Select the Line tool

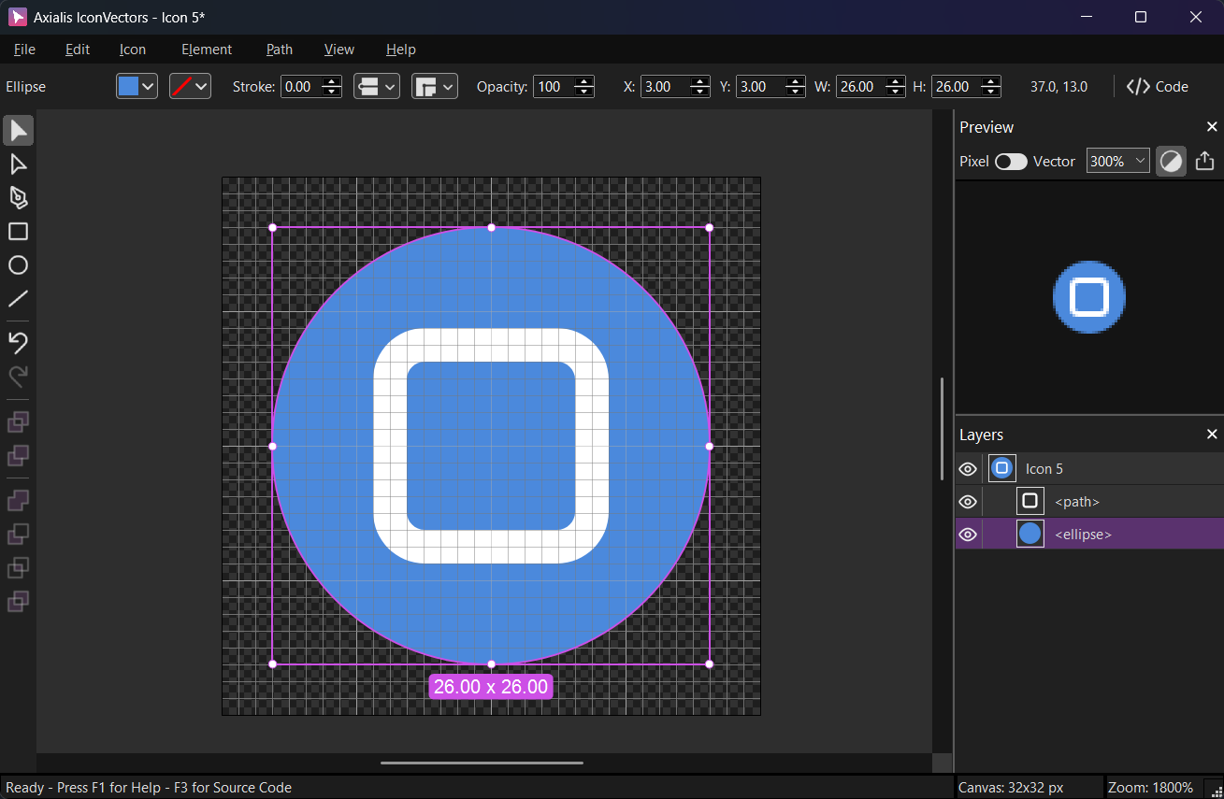pyautogui.click(x=18, y=299)
